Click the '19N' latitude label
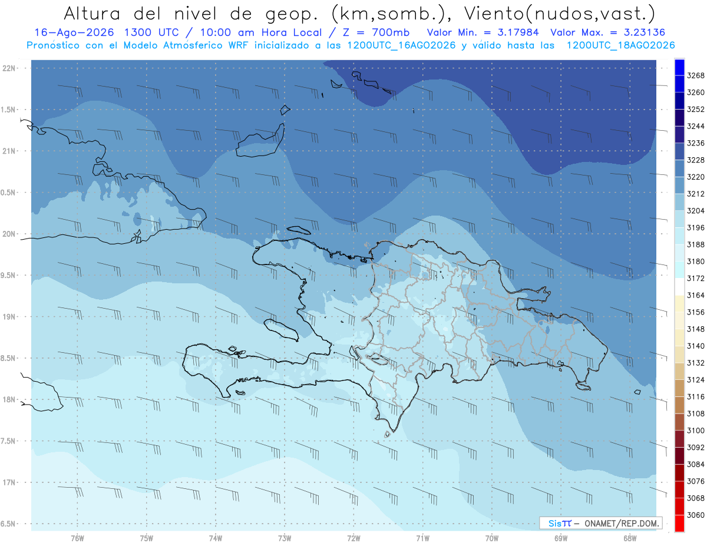 click(10, 317)
